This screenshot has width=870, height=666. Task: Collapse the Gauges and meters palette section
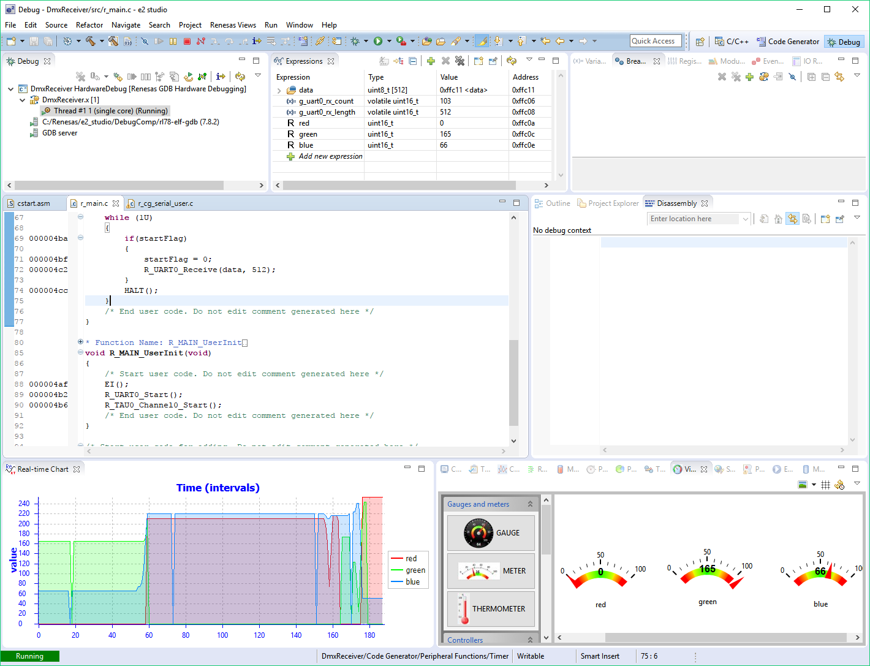[530, 504]
